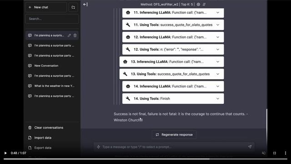This screenshot has height=164, width=291.
Task: Send message with paper plane icon
Action: tap(250, 147)
